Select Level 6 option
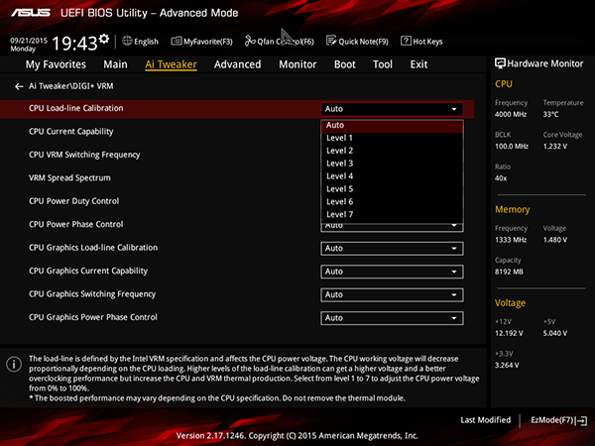This screenshot has width=595, height=446. click(x=392, y=202)
